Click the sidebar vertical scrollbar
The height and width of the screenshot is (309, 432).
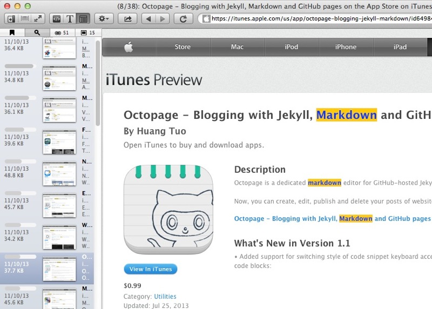(98, 83)
